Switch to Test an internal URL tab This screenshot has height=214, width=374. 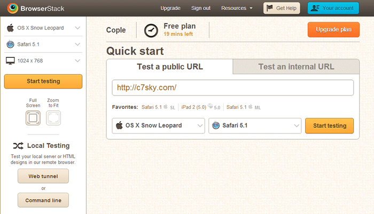point(296,67)
